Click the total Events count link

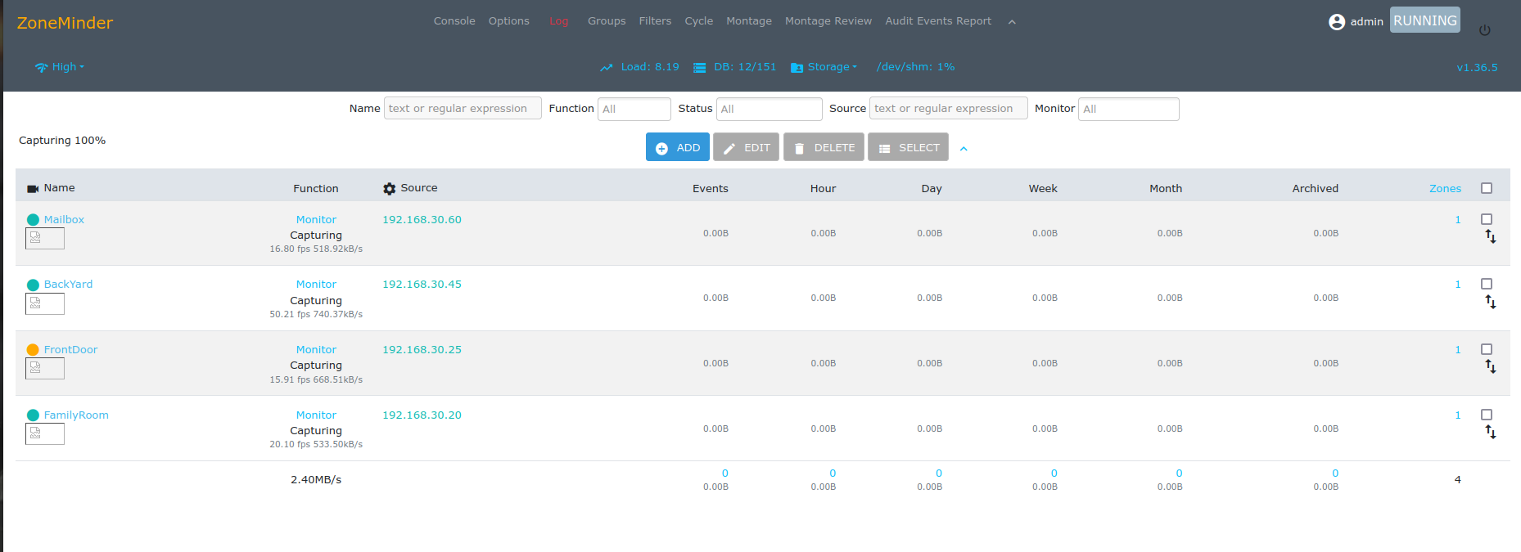pos(724,473)
